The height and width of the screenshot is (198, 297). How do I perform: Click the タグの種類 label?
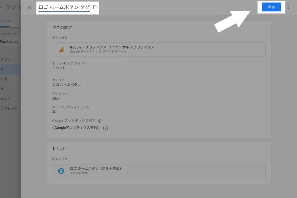(60, 38)
